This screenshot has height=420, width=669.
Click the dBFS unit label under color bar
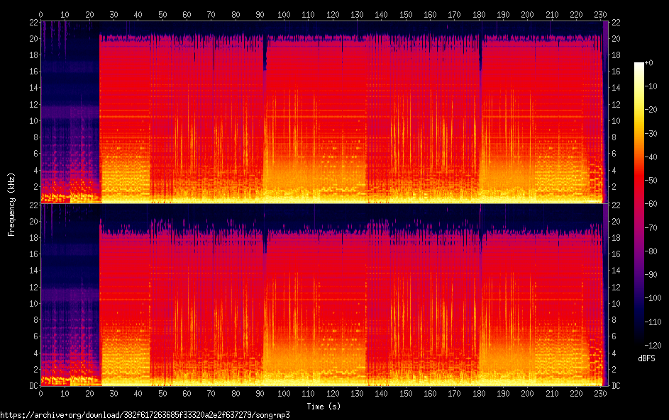click(647, 358)
